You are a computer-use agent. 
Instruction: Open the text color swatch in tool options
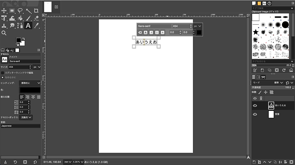30,90
